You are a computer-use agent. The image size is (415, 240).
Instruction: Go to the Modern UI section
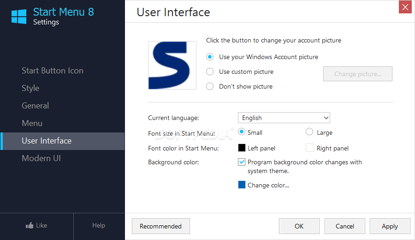coord(41,158)
